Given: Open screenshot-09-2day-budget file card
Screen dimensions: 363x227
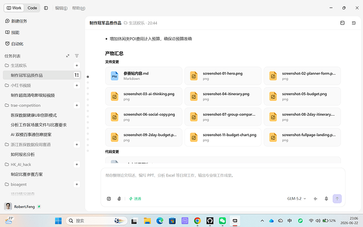Looking at the screenshot, I should click(144, 137).
